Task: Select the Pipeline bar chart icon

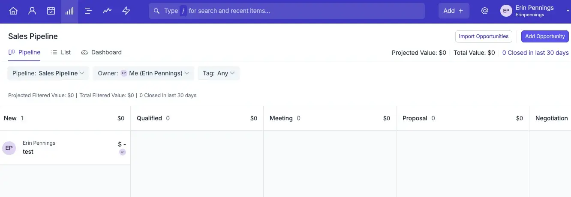Action: click(69, 11)
